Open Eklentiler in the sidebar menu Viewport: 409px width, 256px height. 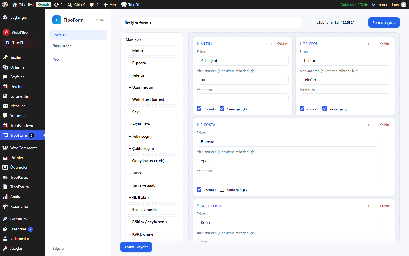pyautogui.click(x=23, y=229)
